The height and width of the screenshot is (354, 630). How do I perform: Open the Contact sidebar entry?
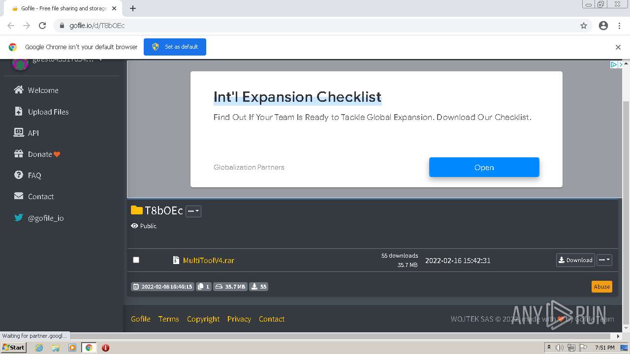click(34, 196)
